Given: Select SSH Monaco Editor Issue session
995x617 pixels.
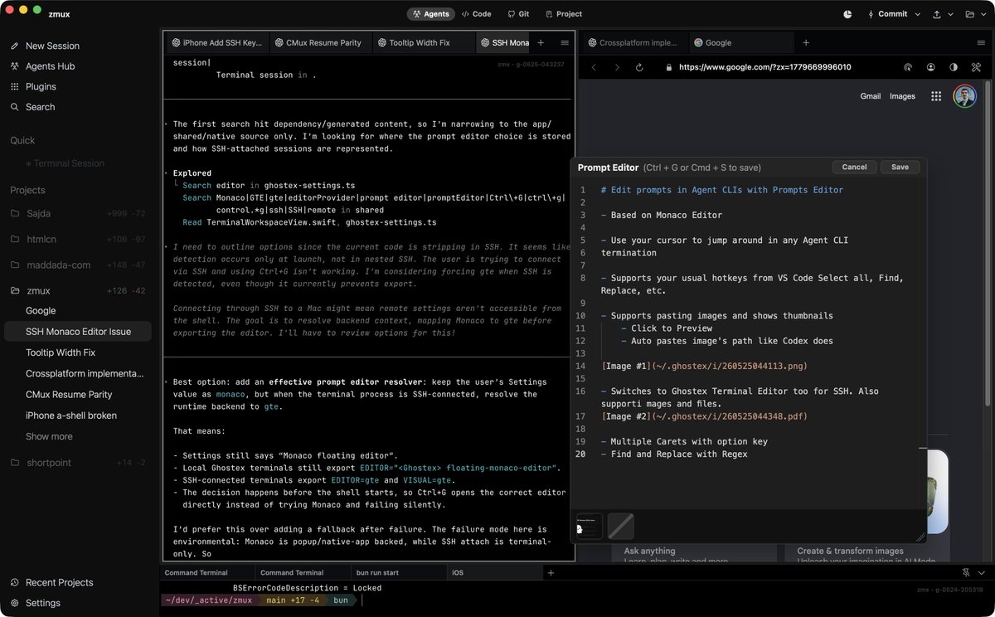Looking at the screenshot, I should coord(78,332).
